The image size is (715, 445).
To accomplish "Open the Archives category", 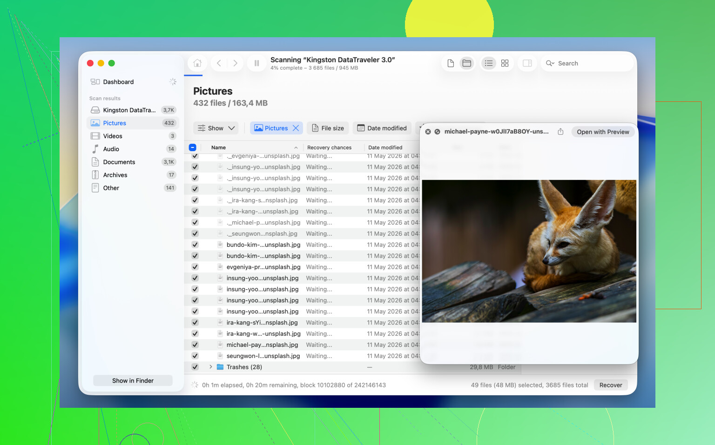I will point(133,175).
